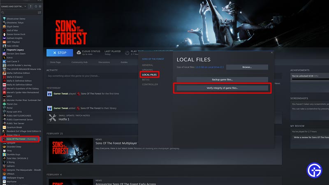Select General in the properties sidebar
The image size is (329, 185).
pos(148,65)
